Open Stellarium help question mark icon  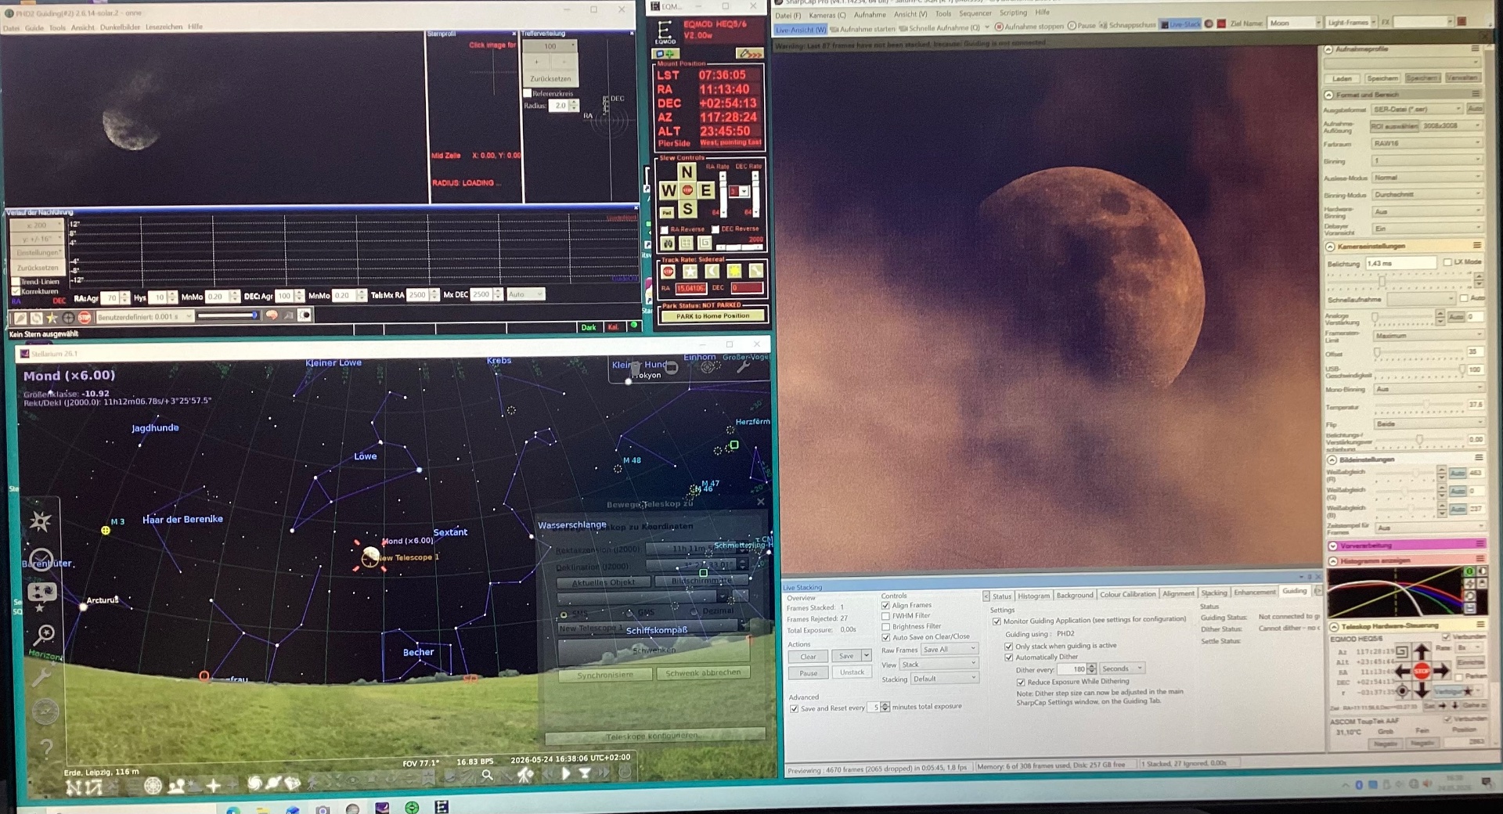click(45, 749)
